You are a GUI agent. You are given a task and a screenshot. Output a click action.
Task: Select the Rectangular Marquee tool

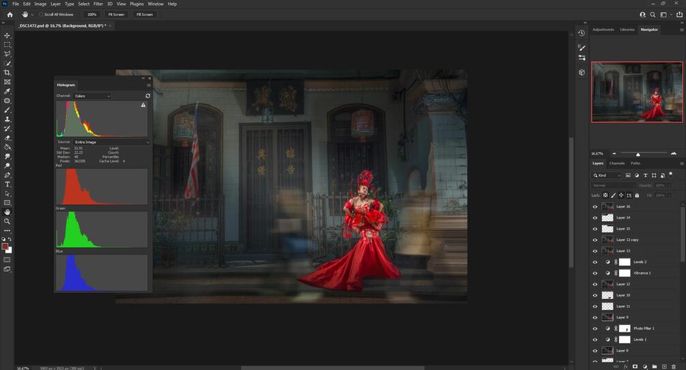point(7,44)
